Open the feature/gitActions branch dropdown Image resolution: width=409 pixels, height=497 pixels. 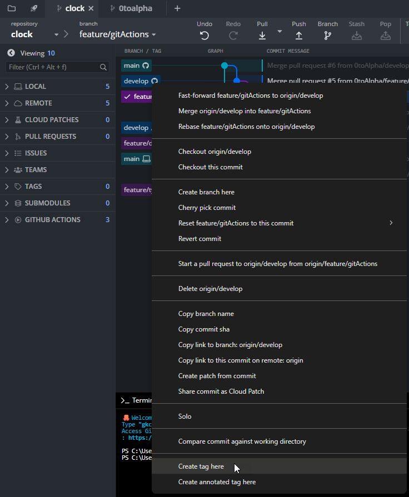(117, 34)
